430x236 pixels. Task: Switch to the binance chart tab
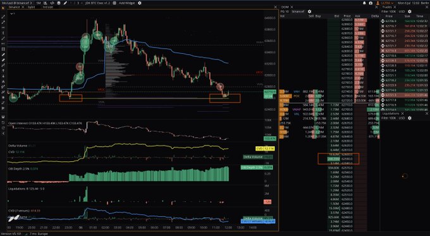coord(15,7)
